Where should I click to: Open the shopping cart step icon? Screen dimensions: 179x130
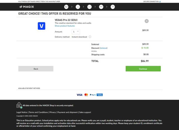coord(66,7)
